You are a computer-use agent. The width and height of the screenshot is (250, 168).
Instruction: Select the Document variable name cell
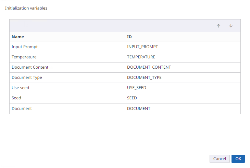tap(22, 109)
